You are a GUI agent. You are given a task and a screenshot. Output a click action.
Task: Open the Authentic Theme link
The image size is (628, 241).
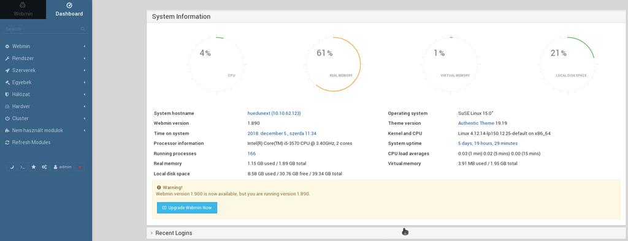coord(476,124)
